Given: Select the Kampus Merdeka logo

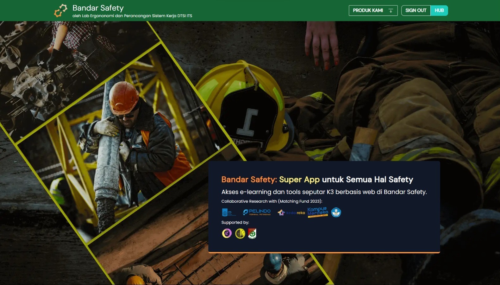Looking at the screenshot, I should coord(317,212).
